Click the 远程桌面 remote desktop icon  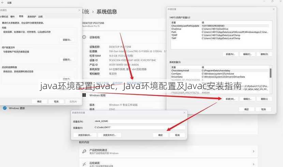(x=84, y=164)
